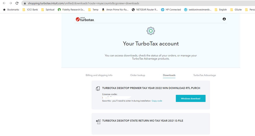Switch to Billing and shipping info tab

coord(99,75)
